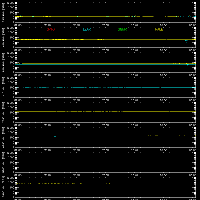Select the '15400 MHz [SFU]' axis title

pyautogui.click(x=3, y=187)
